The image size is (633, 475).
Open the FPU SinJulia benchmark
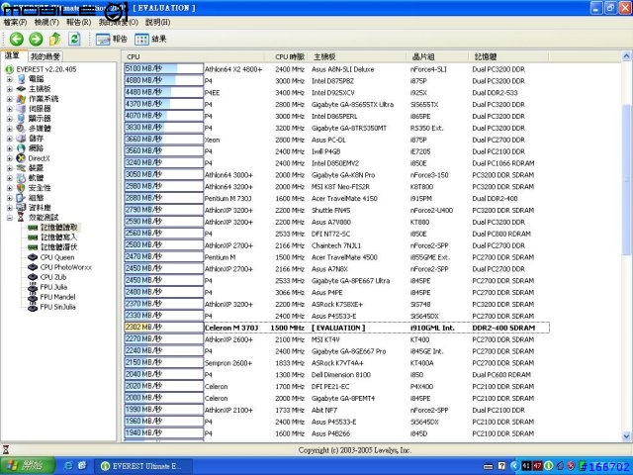pos(57,307)
